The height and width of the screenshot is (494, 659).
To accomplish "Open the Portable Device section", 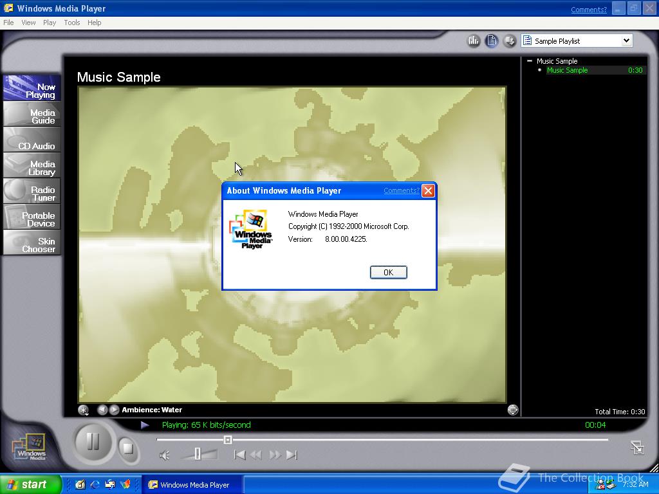I will 32,216.
